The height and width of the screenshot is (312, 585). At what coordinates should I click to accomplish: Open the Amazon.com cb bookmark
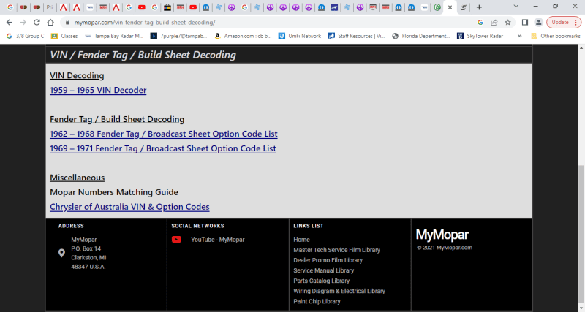(x=243, y=36)
